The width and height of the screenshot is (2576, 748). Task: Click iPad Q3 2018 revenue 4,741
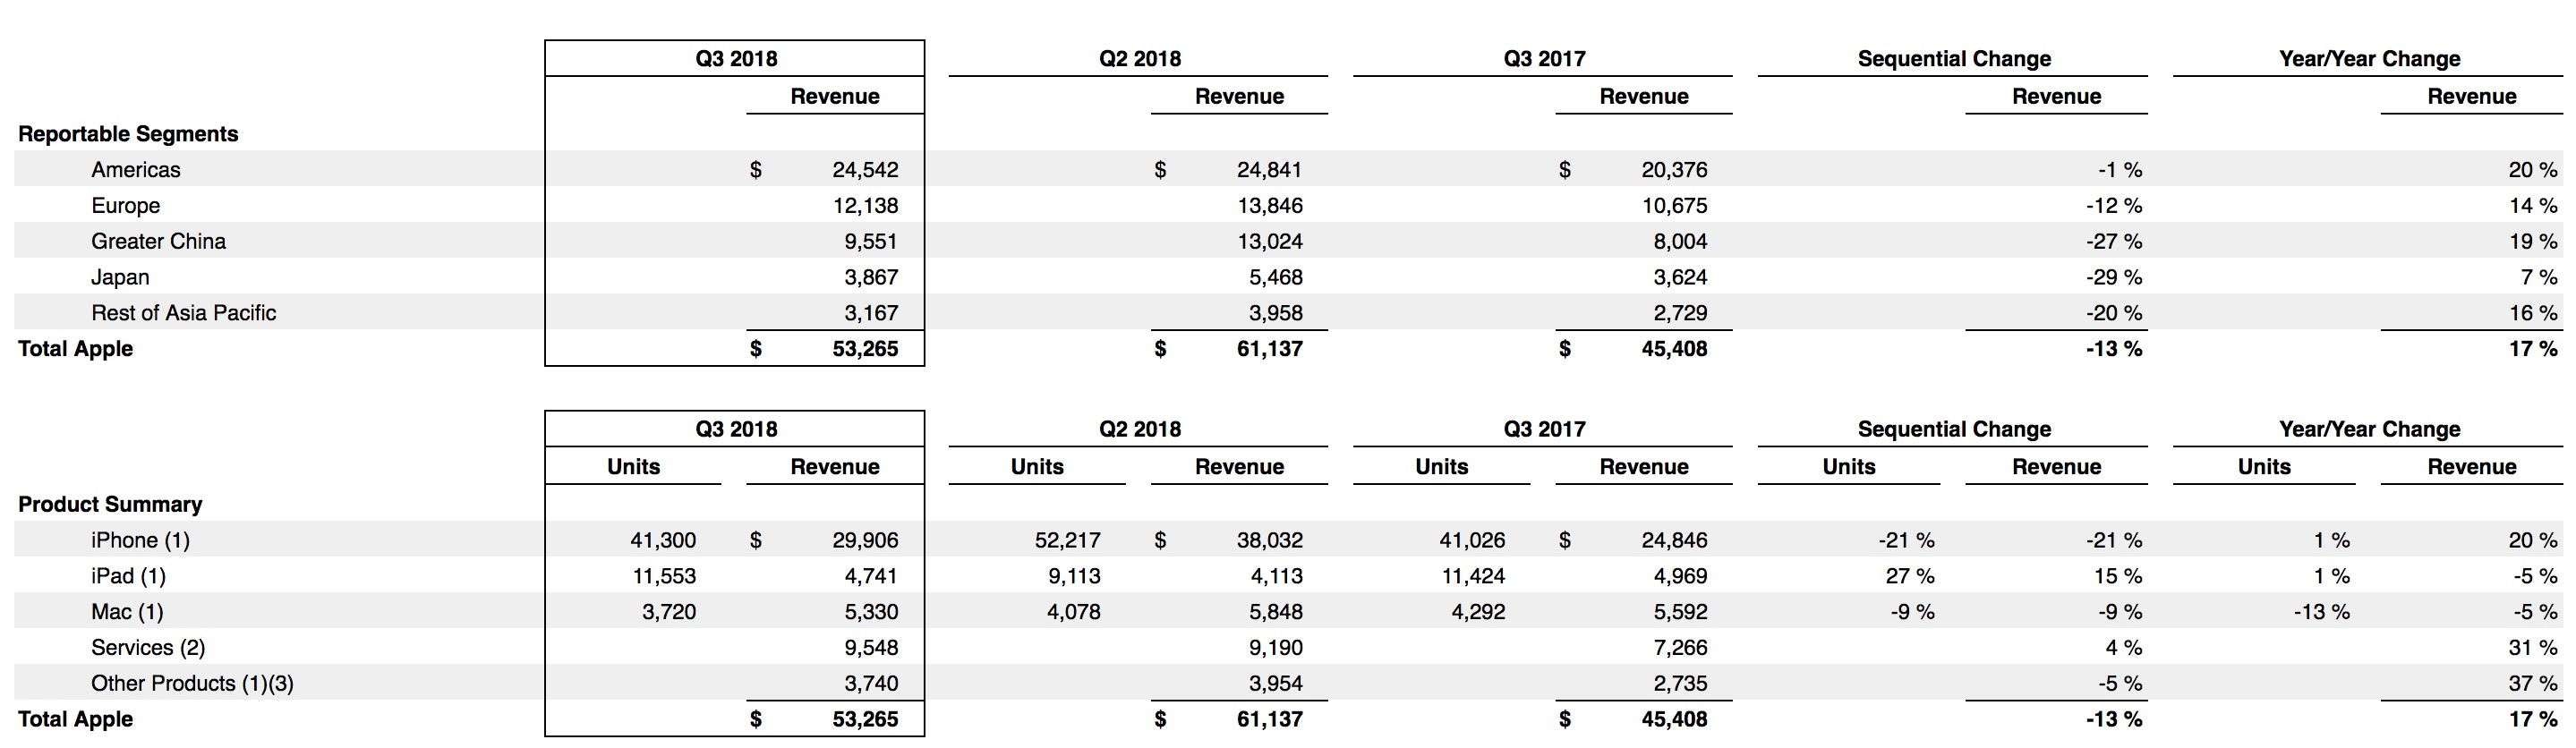pos(871,577)
